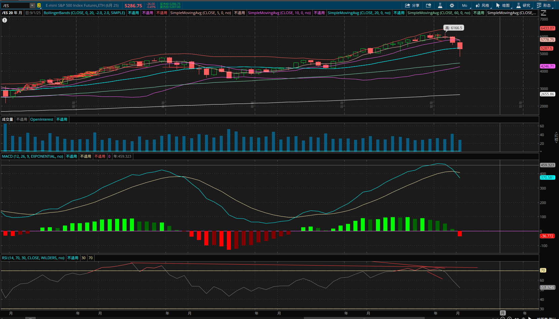Click the exclamation warning icon on chart
The width and height of the screenshot is (559, 319).
pyautogui.click(x=5, y=20)
